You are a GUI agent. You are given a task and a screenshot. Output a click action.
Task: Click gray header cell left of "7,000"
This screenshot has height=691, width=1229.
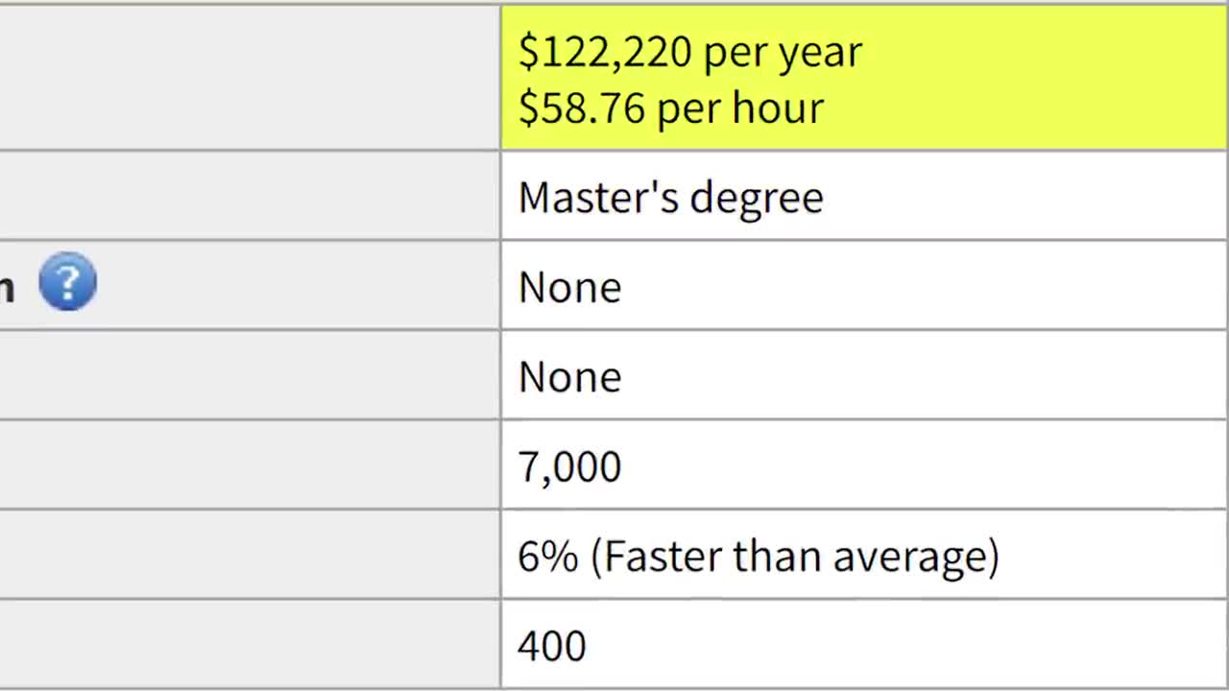(250, 465)
